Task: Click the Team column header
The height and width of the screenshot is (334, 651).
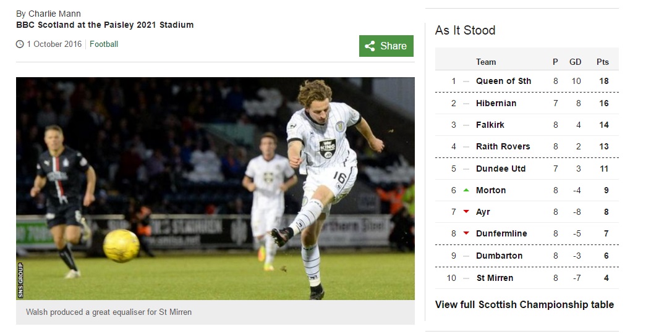Action: 486,62
